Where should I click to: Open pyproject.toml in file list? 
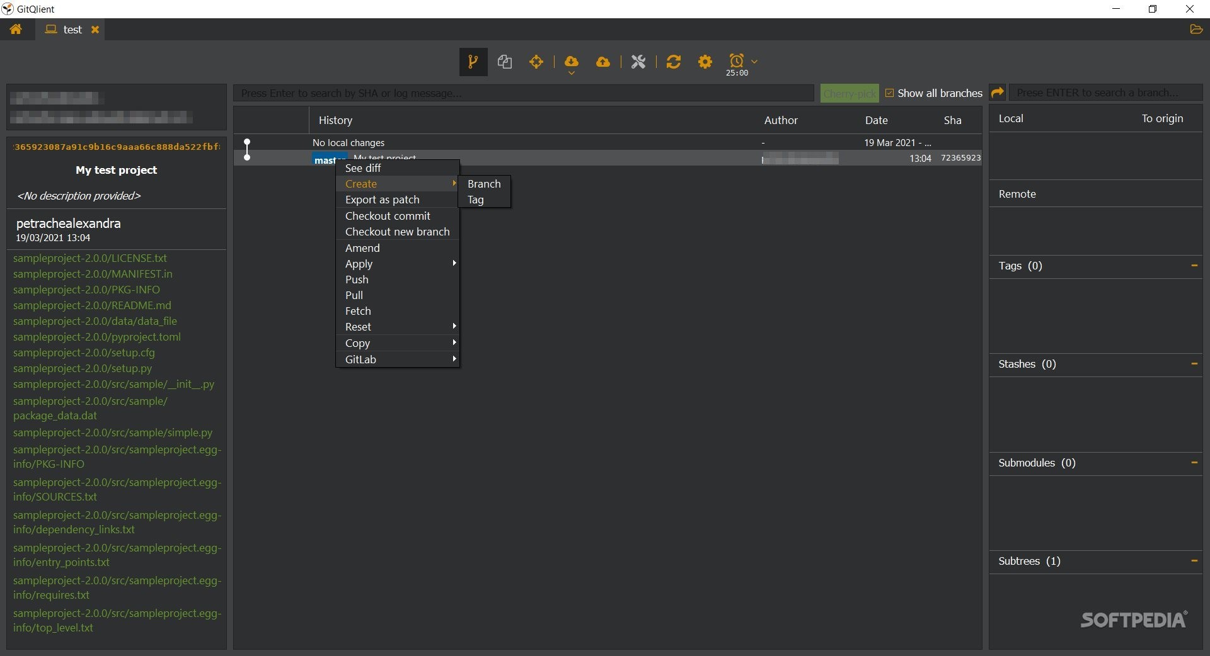(x=97, y=337)
